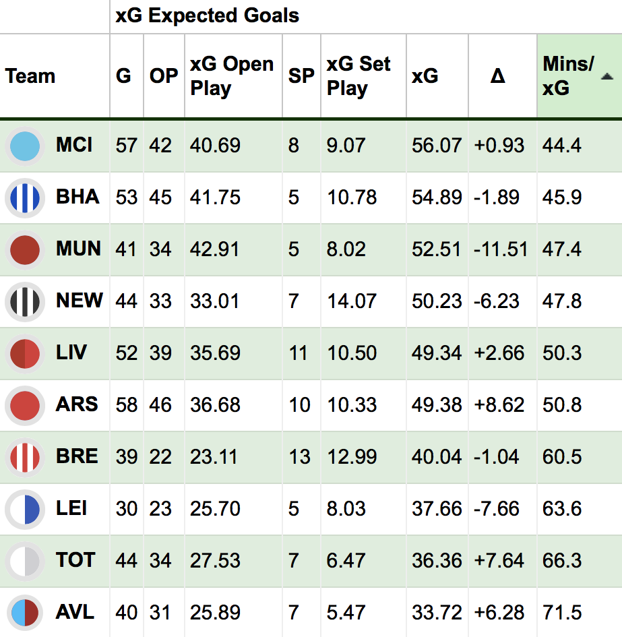Click the ARS solid red team badge
This screenshot has width=622, height=637.
[x=25, y=405]
